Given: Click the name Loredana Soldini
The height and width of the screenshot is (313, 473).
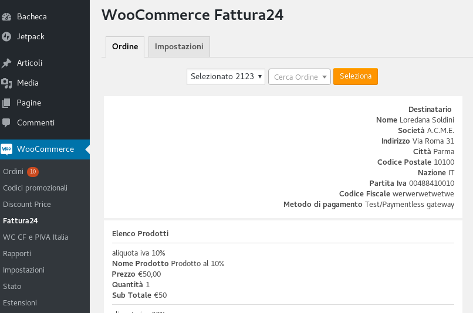Looking at the screenshot, I should point(427,120).
